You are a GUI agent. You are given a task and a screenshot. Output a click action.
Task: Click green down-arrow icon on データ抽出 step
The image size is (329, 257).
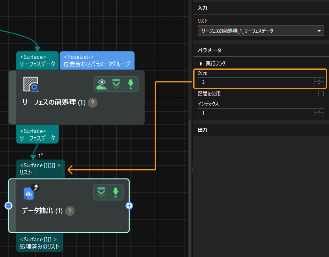[x=116, y=192]
